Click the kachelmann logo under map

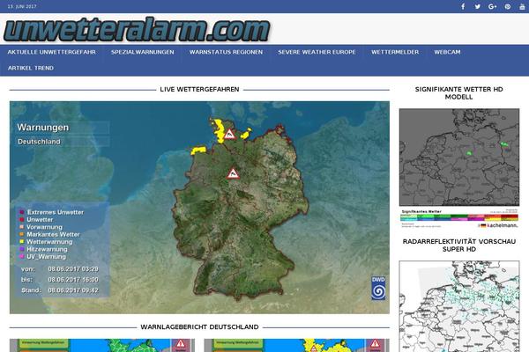498,225
